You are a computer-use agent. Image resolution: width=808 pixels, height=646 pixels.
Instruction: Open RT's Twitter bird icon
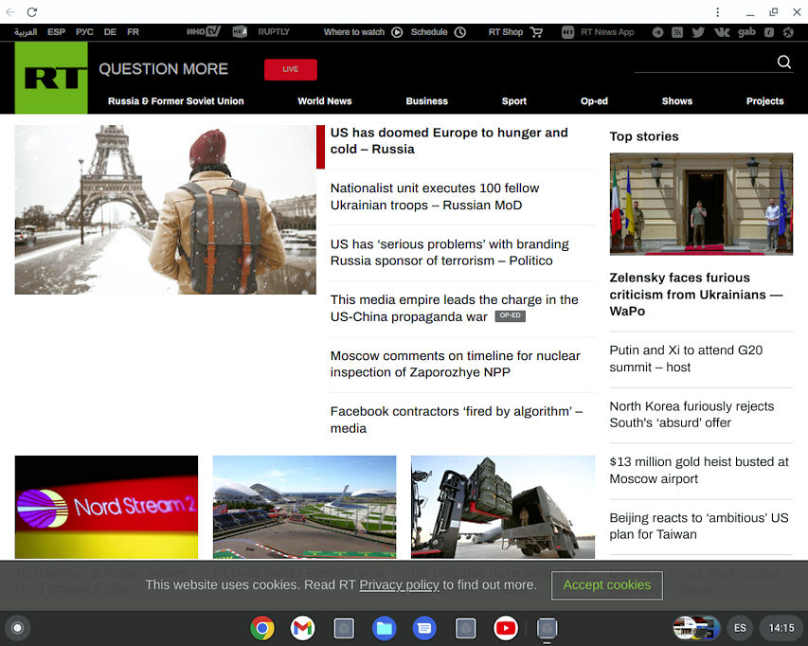(x=698, y=32)
